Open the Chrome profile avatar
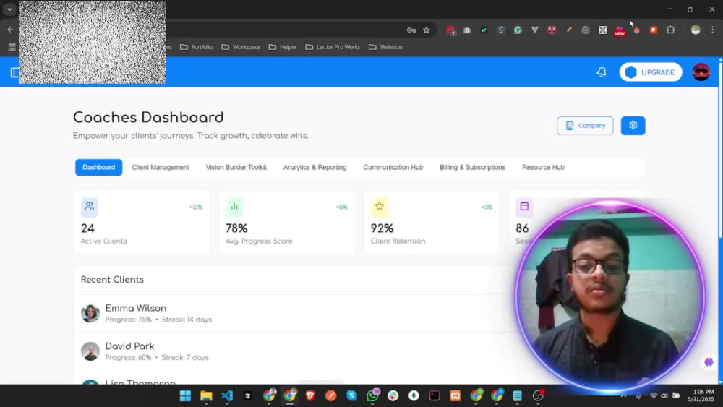The height and width of the screenshot is (407, 723). coord(696,30)
